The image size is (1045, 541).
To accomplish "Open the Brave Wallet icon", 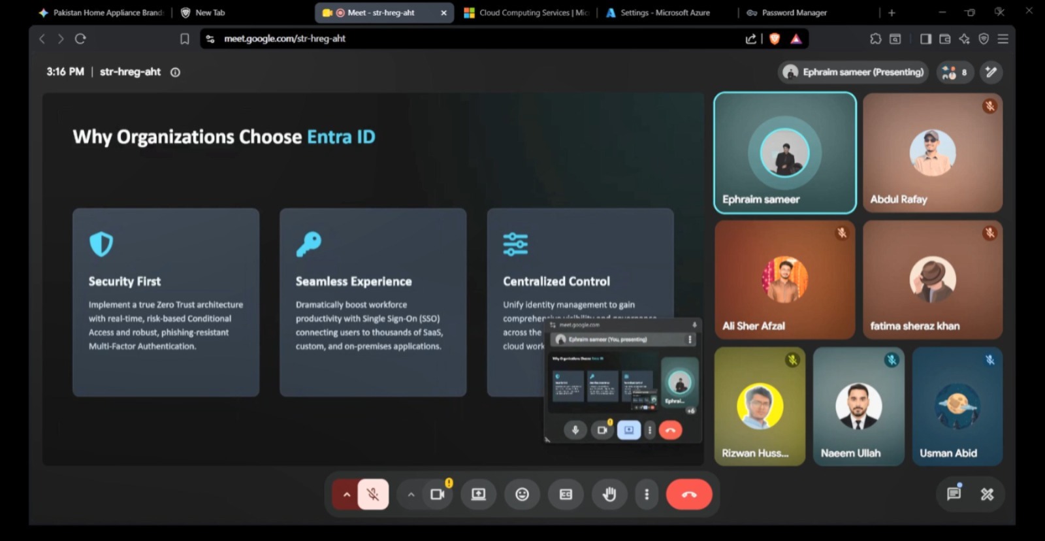I will tap(944, 39).
